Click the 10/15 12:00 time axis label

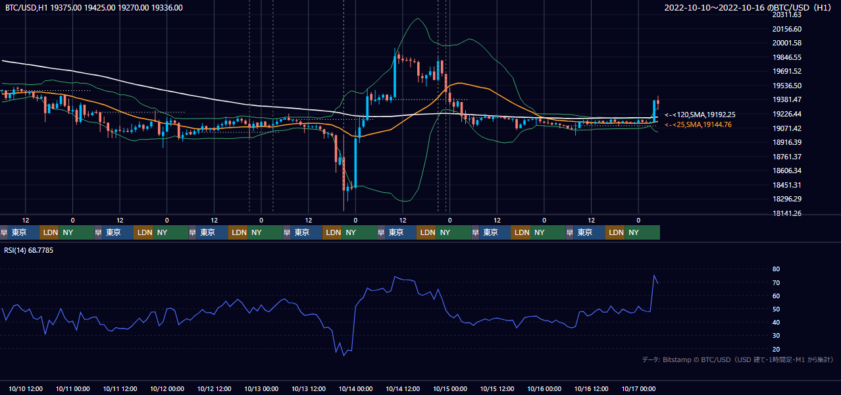pos(497,388)
